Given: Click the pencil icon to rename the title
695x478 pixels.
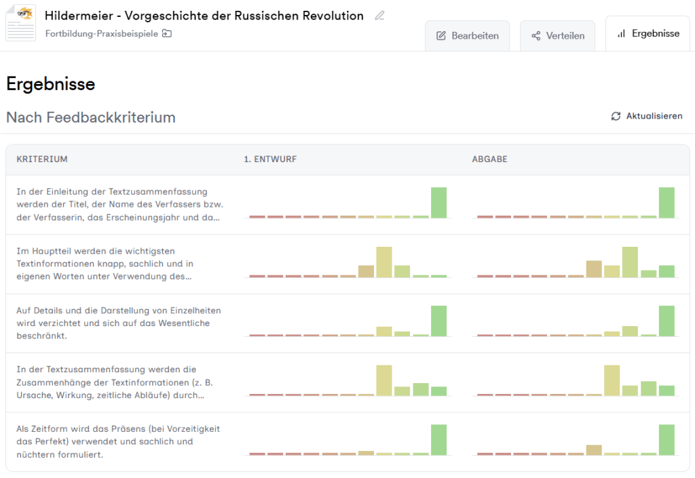Looking at the screenshot, I should pyautogui.click(x=379, y=15).
